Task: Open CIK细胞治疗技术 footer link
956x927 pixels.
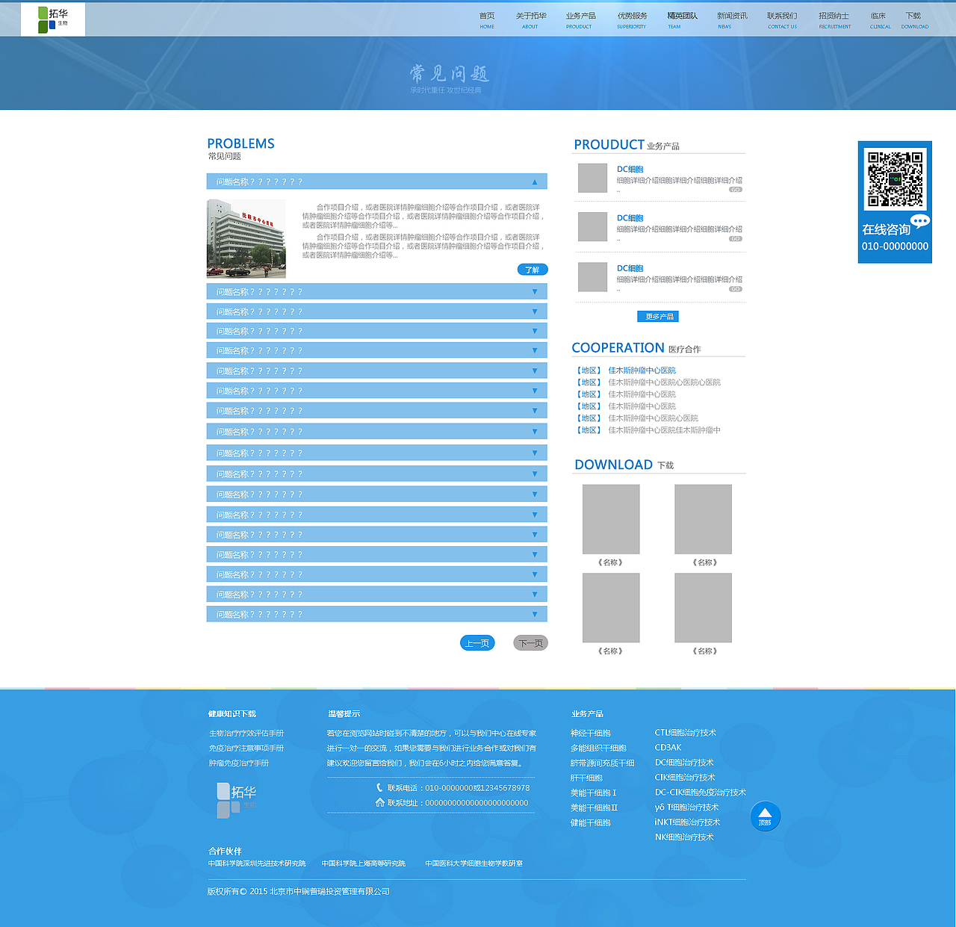Action: [685, 778]
